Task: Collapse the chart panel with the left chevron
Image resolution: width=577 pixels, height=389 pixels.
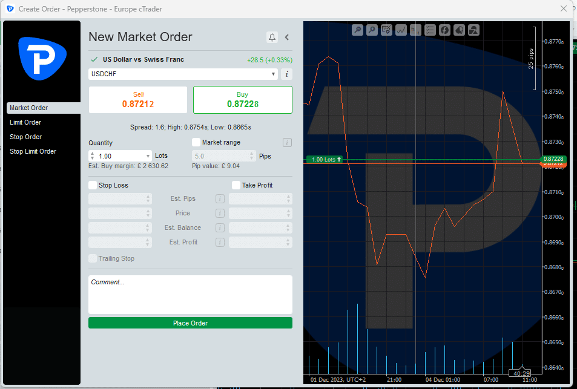Action: click(287, 37)
